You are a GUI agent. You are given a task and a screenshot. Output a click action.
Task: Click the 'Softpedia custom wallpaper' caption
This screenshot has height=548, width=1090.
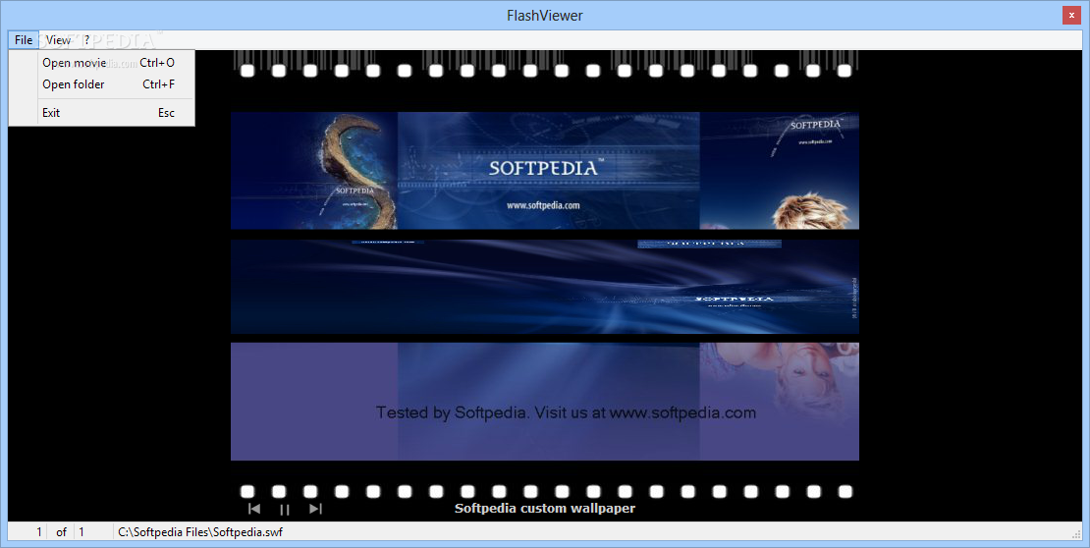coord(544,509)
